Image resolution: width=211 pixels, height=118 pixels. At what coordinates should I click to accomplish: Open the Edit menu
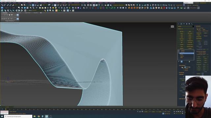[x=5, y=3]
